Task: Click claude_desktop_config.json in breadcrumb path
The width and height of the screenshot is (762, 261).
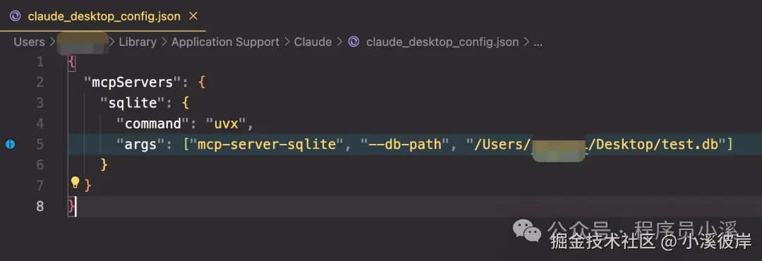Action: tap(442, 42)
